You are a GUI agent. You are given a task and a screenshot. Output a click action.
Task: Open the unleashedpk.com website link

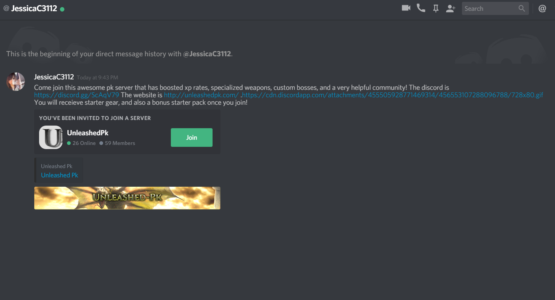(x=201, y=95)
